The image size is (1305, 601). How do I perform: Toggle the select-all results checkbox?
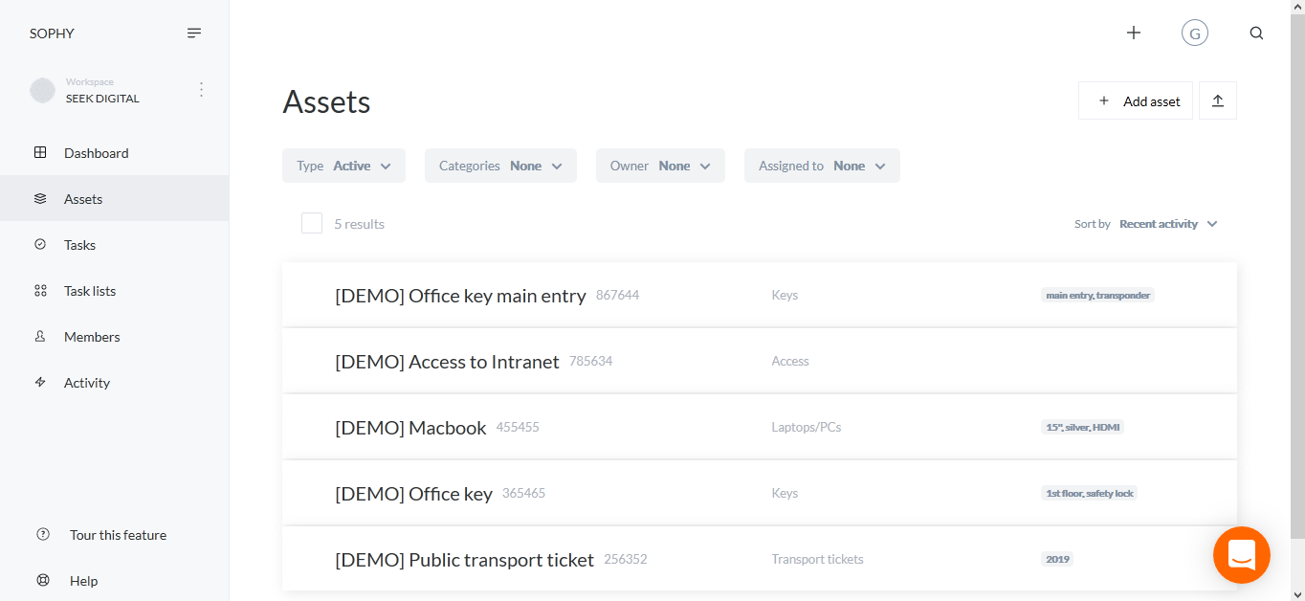click(312, 223)
